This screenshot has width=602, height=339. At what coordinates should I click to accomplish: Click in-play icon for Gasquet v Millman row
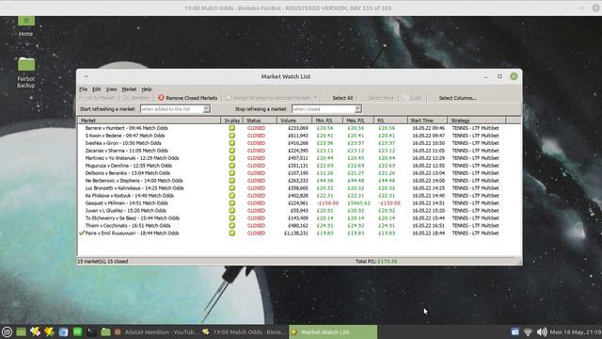[x=232, y=203]
